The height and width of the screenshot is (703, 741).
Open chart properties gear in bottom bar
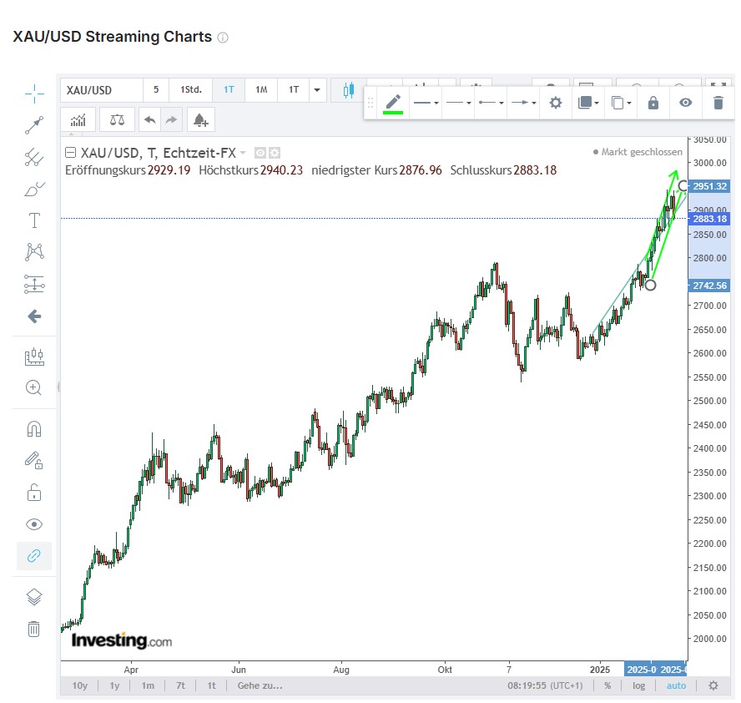coord(713,685)
